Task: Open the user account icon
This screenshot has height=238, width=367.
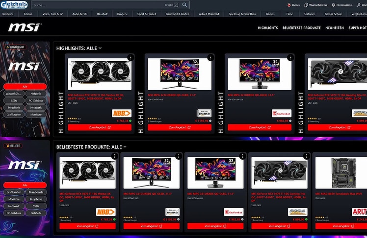Action: click(359, 5)
